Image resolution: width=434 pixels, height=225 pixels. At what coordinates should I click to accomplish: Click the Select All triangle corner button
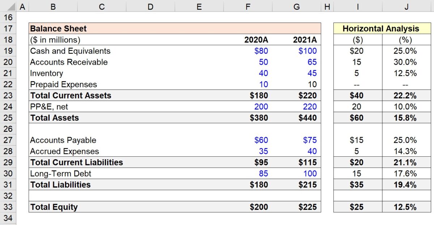(11, 6)
